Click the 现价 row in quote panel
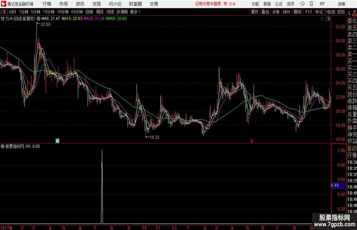Viewport: 357px width, 230px height. click(x=352, y=94)
